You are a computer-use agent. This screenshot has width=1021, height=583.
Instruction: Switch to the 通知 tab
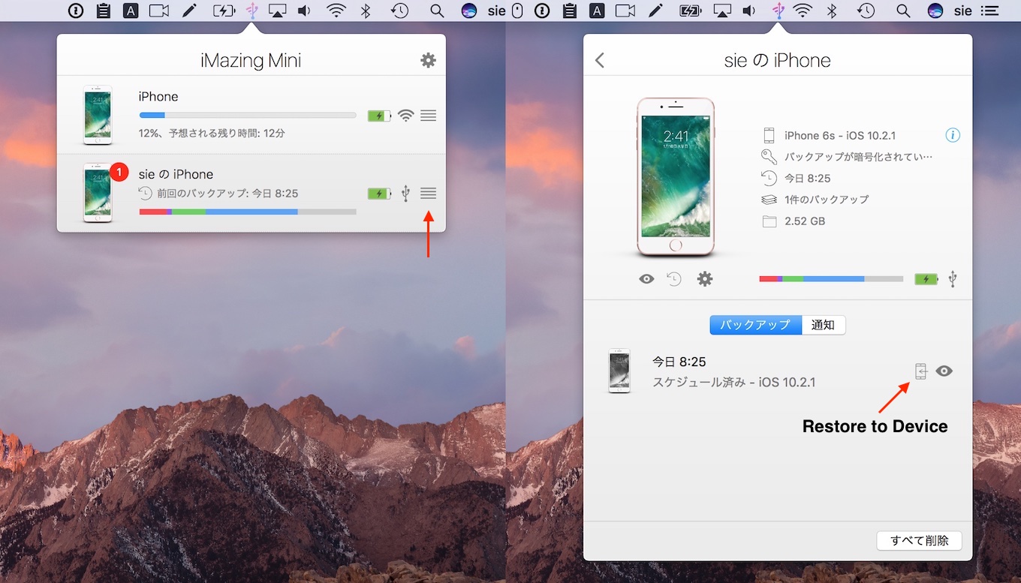tap(823, 324)
